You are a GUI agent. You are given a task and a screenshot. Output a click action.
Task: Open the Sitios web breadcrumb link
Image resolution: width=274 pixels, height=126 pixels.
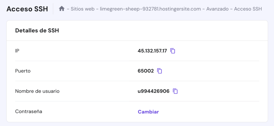coord(83,9)
